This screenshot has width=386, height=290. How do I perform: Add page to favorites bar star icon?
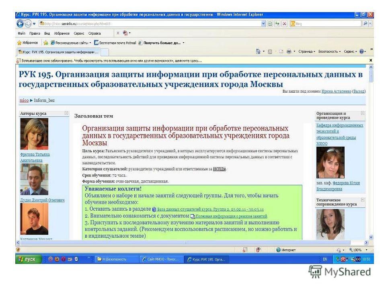click(46, 43)
